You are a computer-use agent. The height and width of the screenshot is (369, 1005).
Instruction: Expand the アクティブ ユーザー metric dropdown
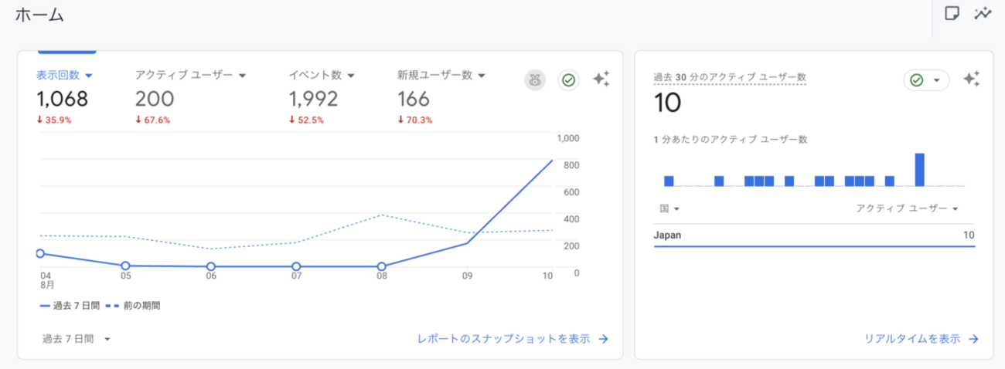(190, 75)
